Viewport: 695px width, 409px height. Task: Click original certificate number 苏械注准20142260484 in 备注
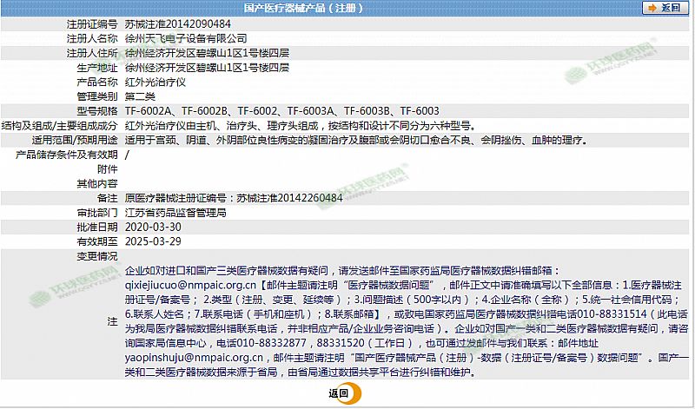click(289, 198)
